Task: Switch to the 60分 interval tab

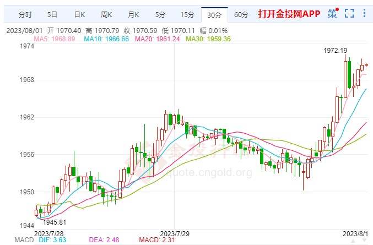Action: 241,15
